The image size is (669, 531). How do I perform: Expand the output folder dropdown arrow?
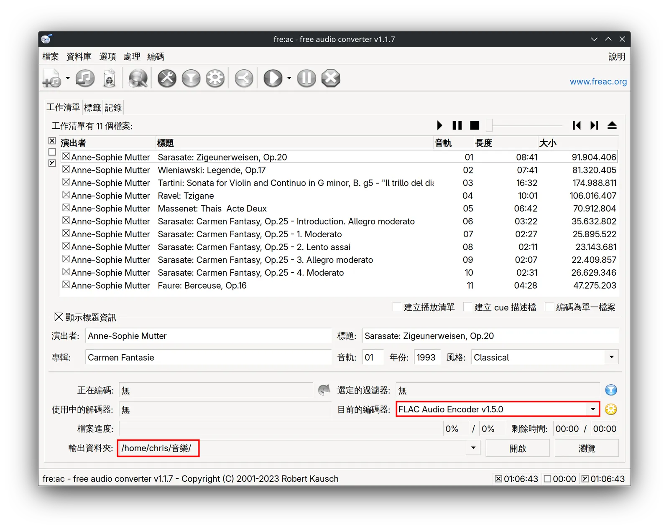tap(473, 448)
